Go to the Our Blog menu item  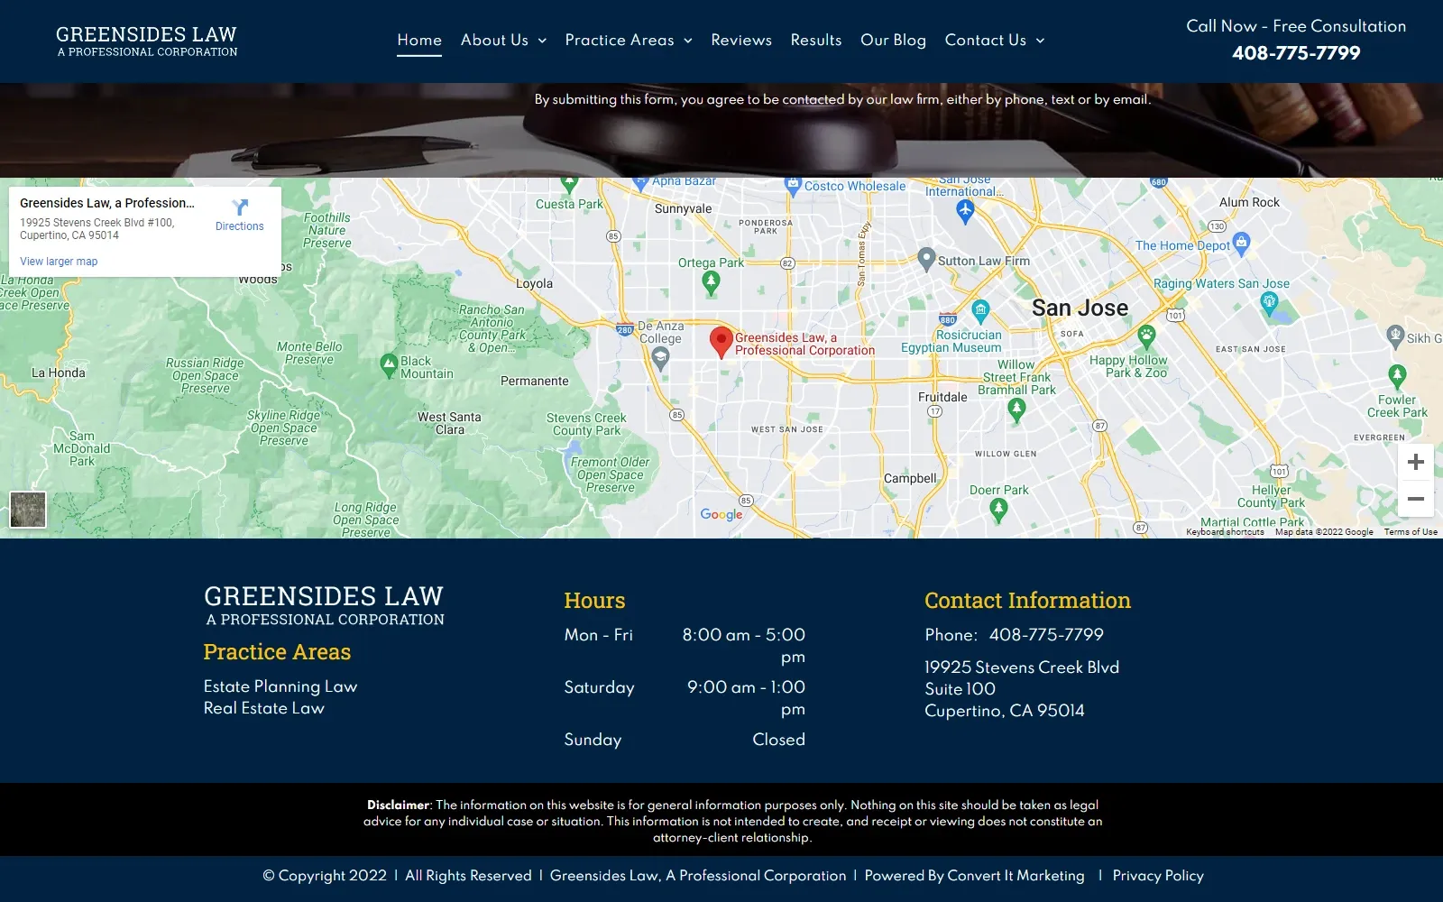(893, 40)
